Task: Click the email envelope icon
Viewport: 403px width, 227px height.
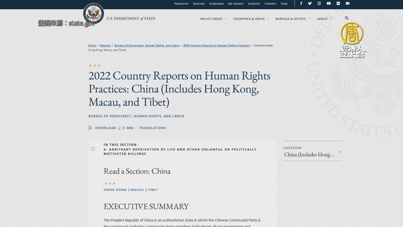Action: click(x=348, y=4)
